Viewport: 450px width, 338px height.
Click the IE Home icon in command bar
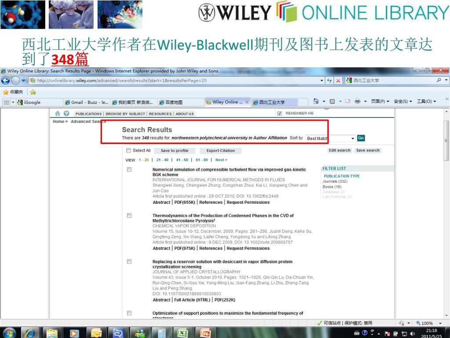[316, 101]
